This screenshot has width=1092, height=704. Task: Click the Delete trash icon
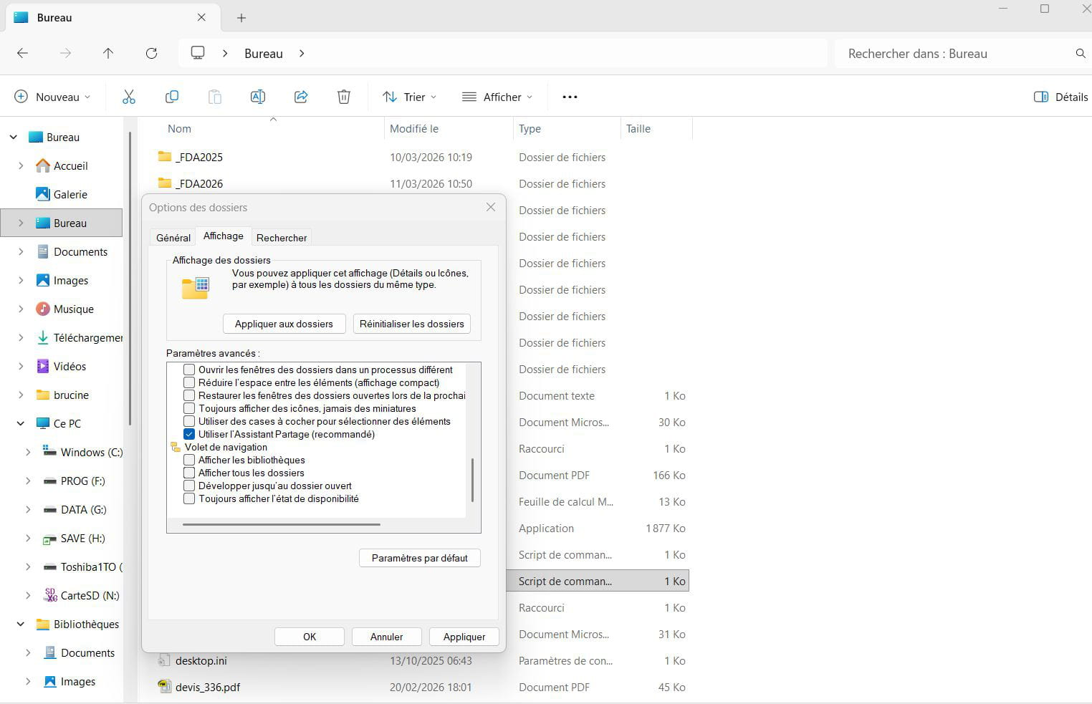[x=344, y=97]
